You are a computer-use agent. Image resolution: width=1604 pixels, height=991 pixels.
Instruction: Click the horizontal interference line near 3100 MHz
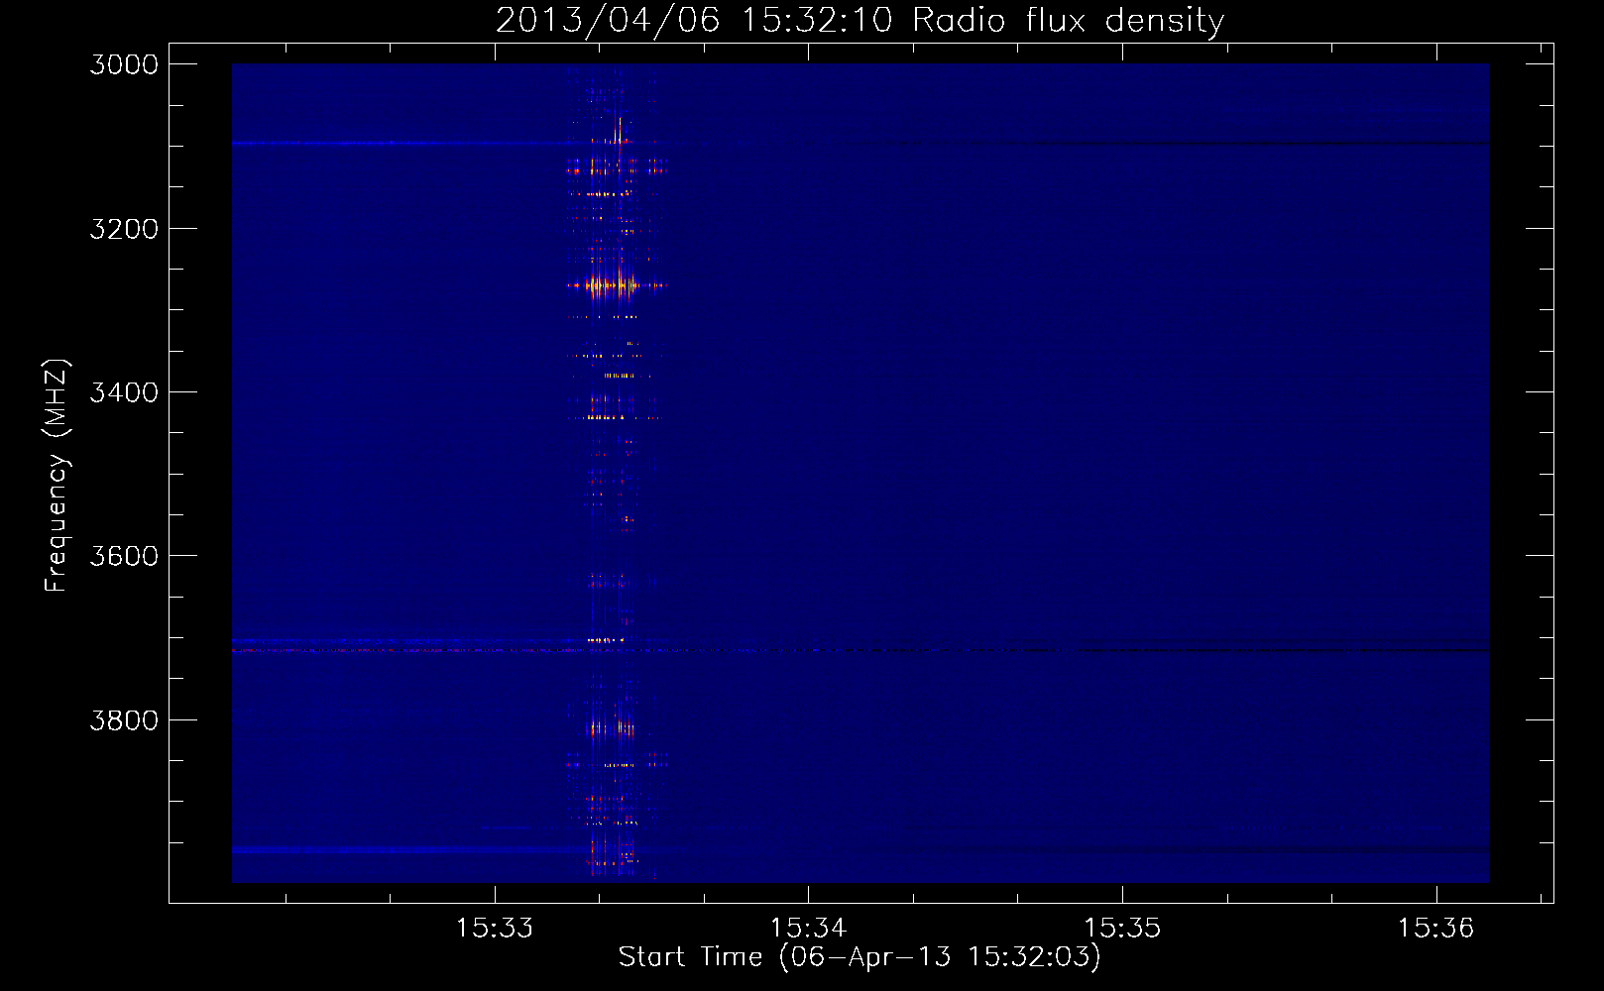pyautogui.click(x=859, y=144)
